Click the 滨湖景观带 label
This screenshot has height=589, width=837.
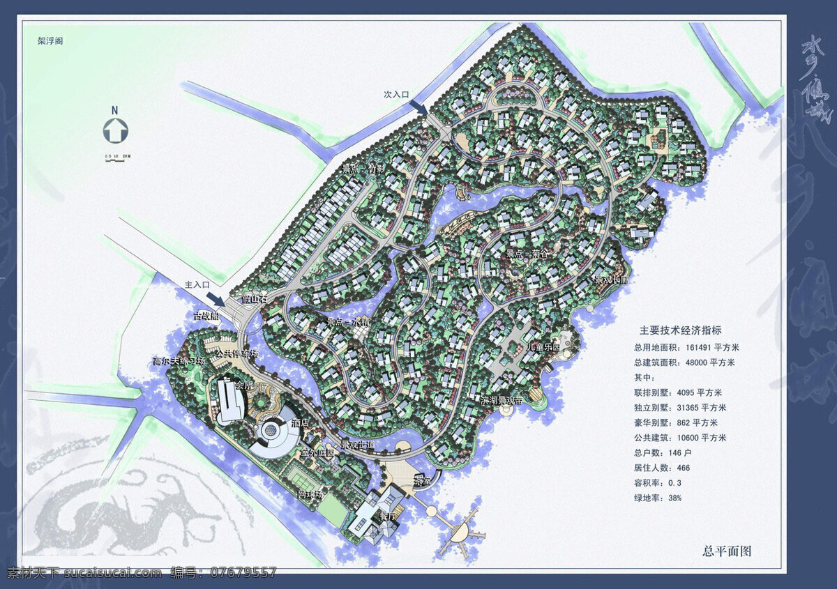pyautogui.click(x=502, y=401)
